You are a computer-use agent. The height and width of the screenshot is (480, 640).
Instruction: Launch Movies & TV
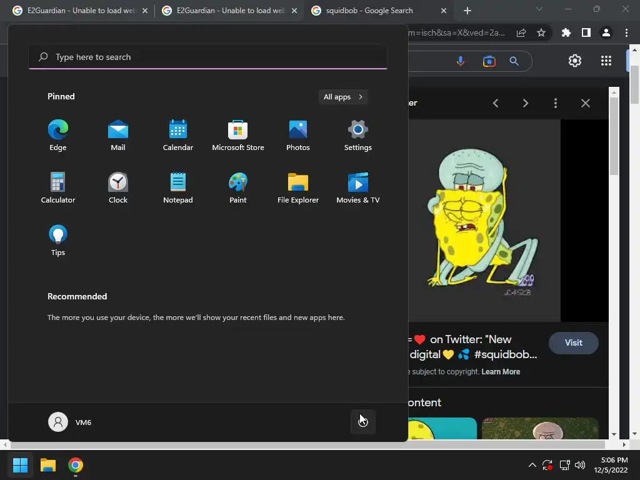pos(358,187)
